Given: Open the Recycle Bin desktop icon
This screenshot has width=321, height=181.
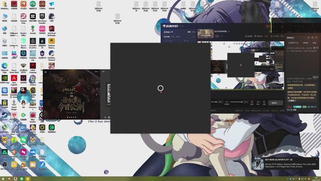Looking at the screenshot, I should coord(4,41).
